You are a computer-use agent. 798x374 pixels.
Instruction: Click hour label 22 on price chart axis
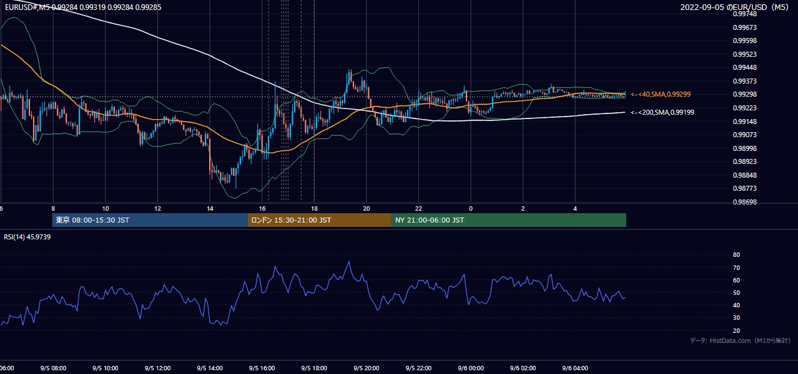pos(418,208)
